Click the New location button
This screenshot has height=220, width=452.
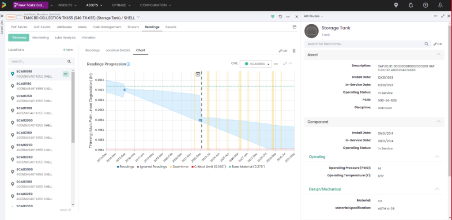[x=68, y=50]
